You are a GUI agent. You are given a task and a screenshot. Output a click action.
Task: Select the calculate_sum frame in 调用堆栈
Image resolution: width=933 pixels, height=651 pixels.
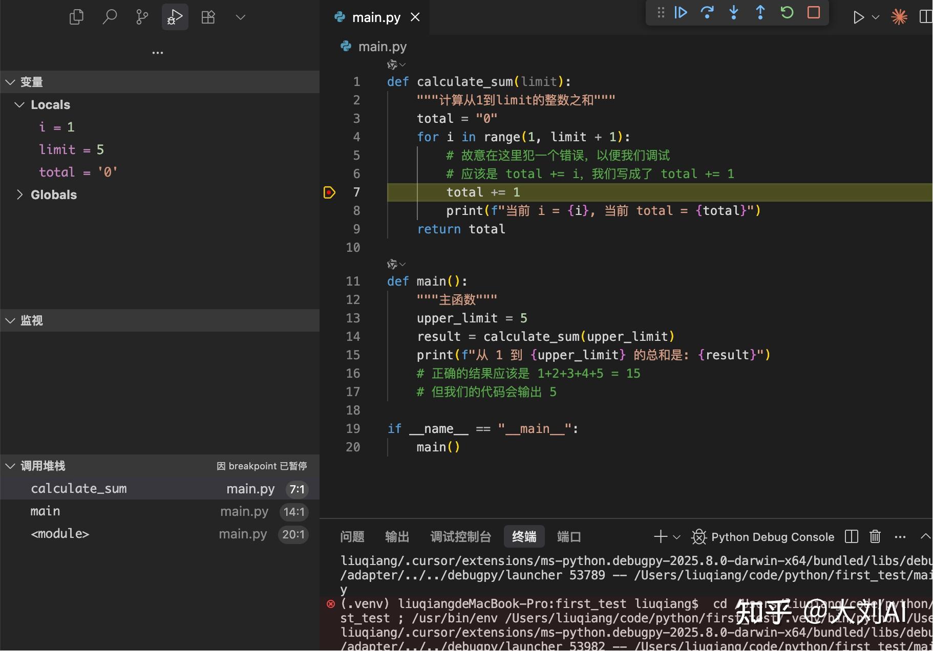pos(79,488)
